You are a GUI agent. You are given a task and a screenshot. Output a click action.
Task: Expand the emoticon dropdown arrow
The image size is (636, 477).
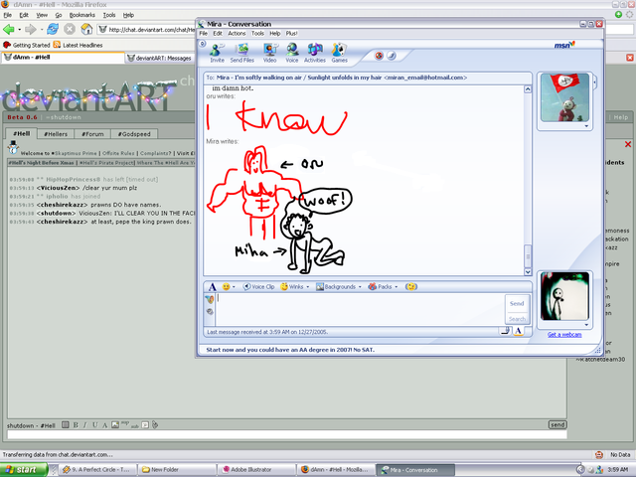[x=234, y=287]
